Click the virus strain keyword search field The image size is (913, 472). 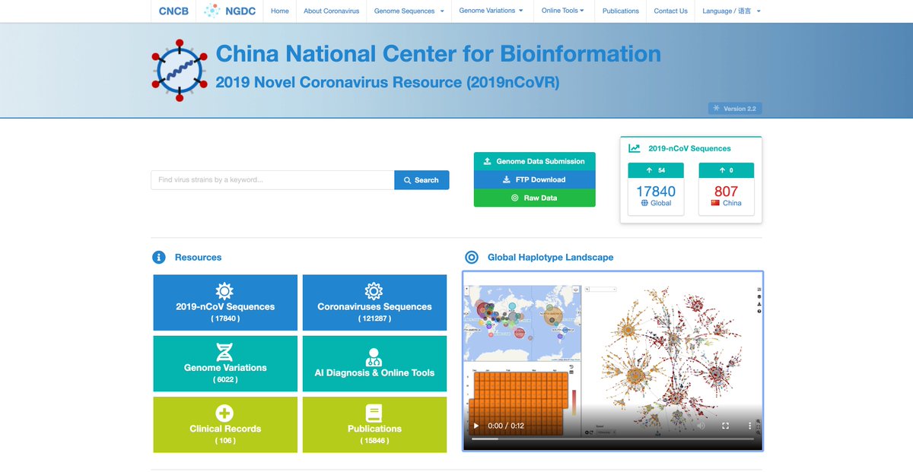[x=272, y=180]
